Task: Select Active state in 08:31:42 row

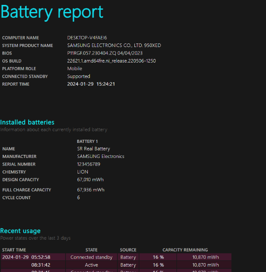Action: 91,265
